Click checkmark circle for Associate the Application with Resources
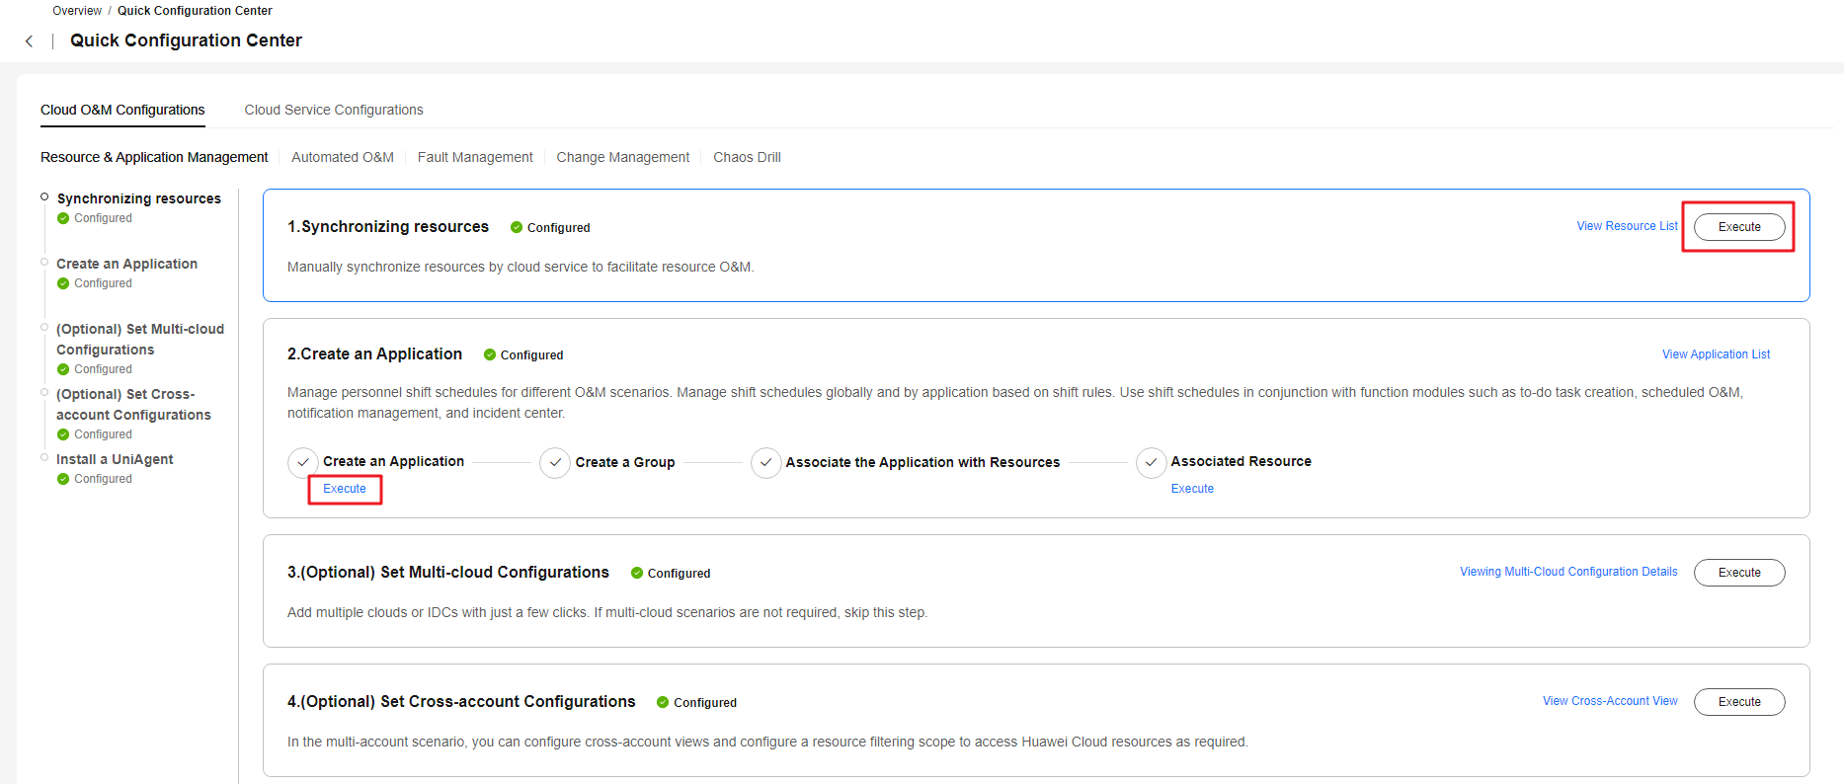This screenshot has width=1844, height=784. tap(765, 462)
